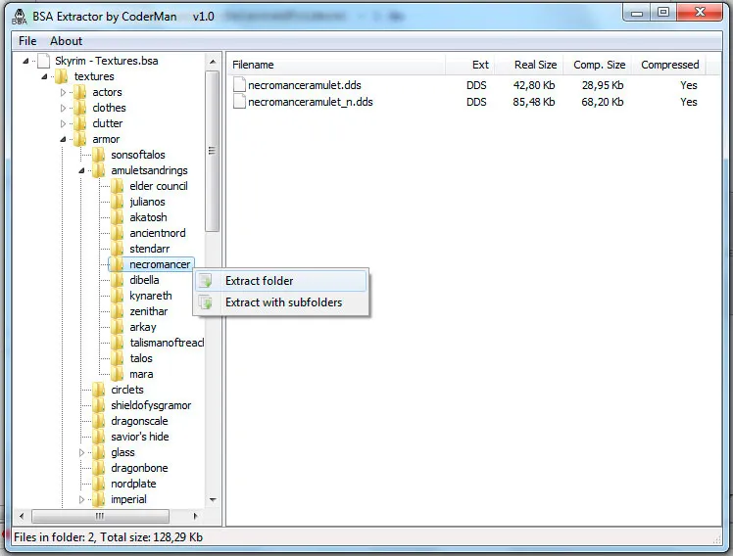The image size is (733, 556).
Task: Select the talos folder in tree
Action: [x=141, y=358]
